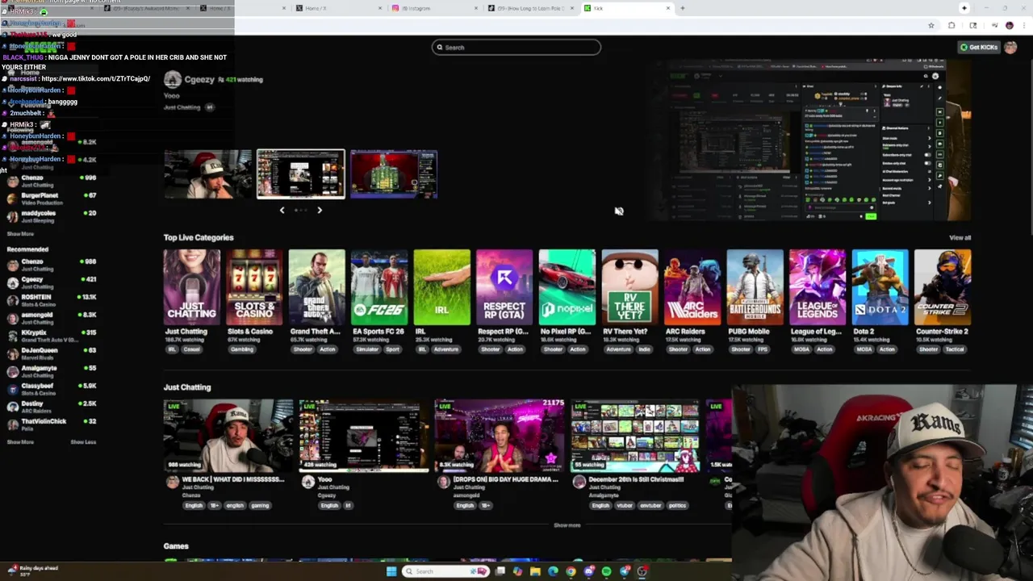
Task: Open DeJenQueen channel in sidebar
Action: (x=52, y=353)
